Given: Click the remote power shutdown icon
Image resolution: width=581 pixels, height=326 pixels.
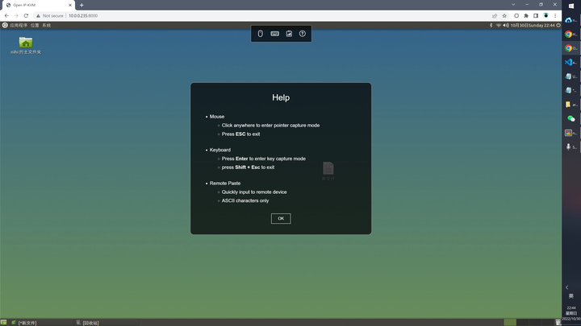Looking at the screenshot, I should coord(558,26).
